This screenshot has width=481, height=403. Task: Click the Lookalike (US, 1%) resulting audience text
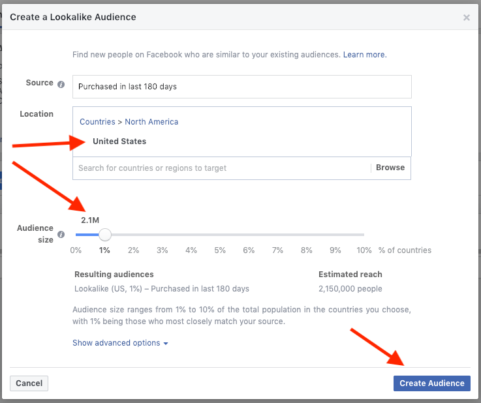click(x=162, y=289)
